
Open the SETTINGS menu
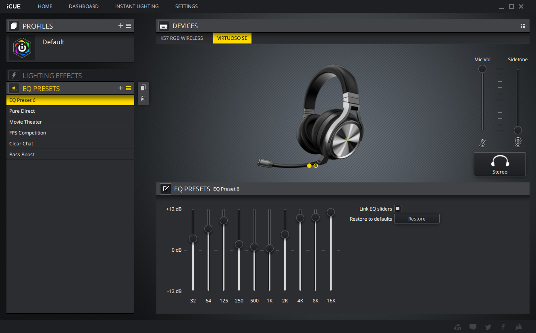pyautogui.click(x=187, y=6)
